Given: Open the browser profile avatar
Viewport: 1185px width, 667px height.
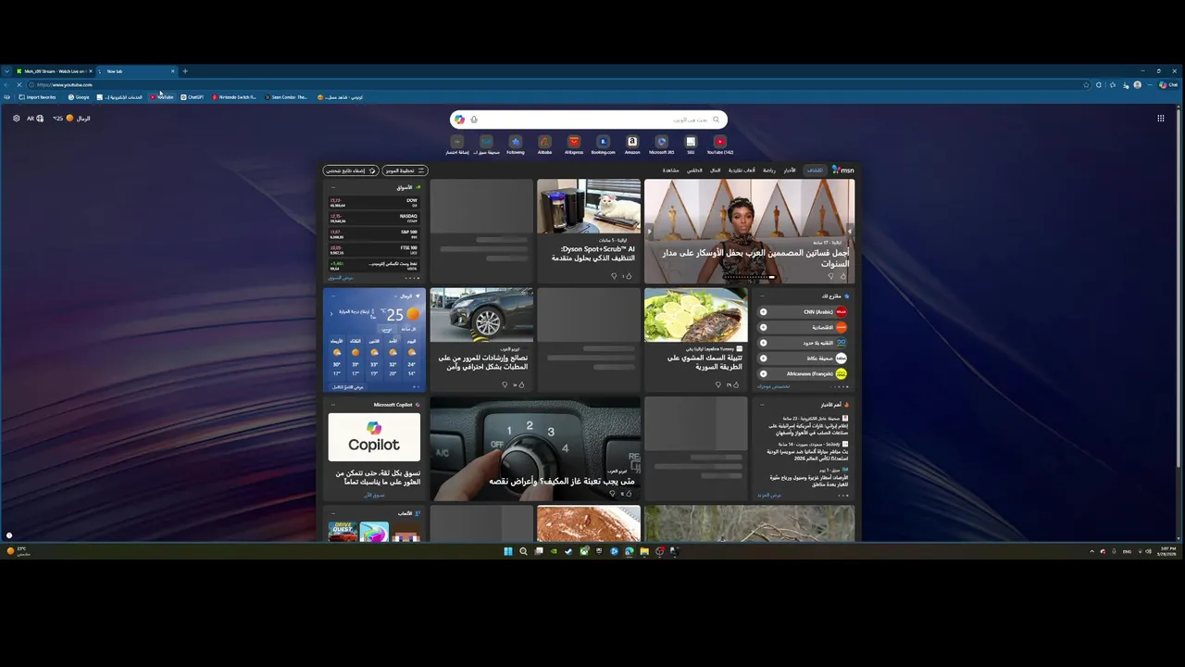Looking at the screenshot, I should (x=1138, y=84).
